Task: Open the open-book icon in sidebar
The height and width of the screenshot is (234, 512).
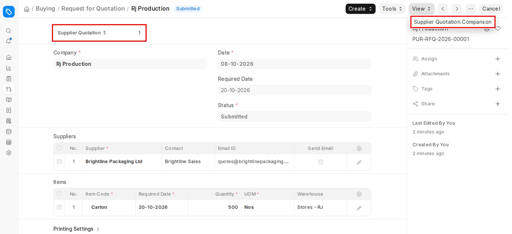Action: click(x=9, y=100)
